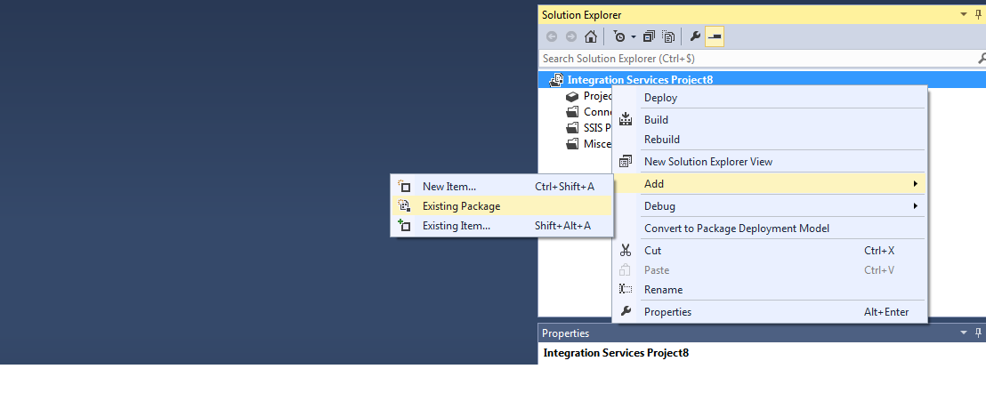The image size is (986, 409).
Task: Toggle auto-hide pin on Properties panel
Action: (978, 333)
